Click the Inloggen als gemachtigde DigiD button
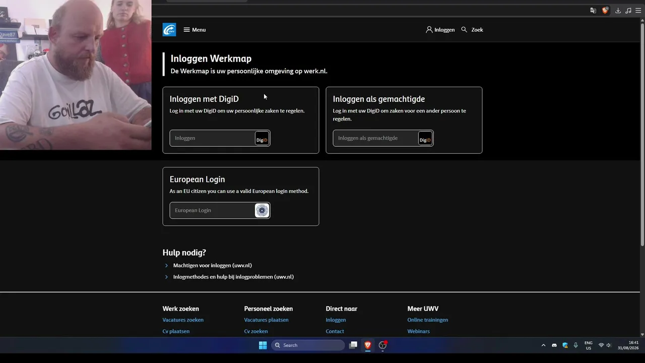This screenshot has height=363, width=645. point(383,138)
